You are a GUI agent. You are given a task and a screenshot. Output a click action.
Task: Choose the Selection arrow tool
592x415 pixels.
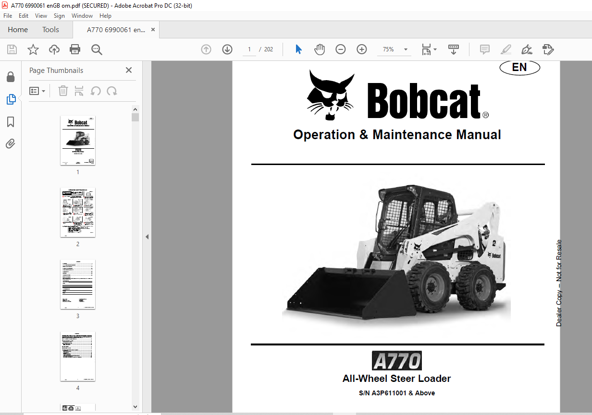[x=298, y=49]
